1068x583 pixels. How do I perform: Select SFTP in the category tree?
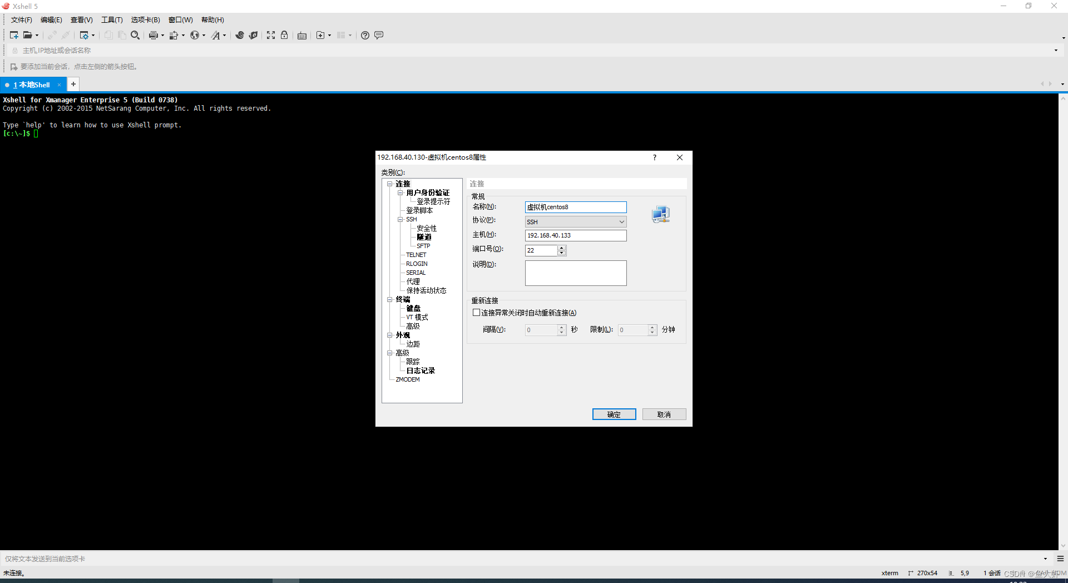coord(423,246)
